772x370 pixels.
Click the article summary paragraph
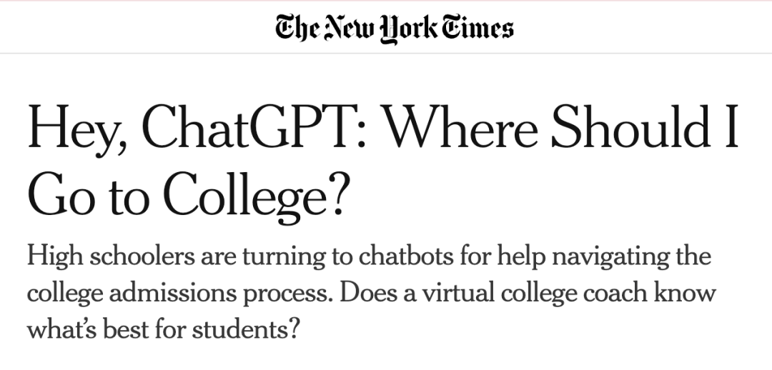[x=372, y=294]
